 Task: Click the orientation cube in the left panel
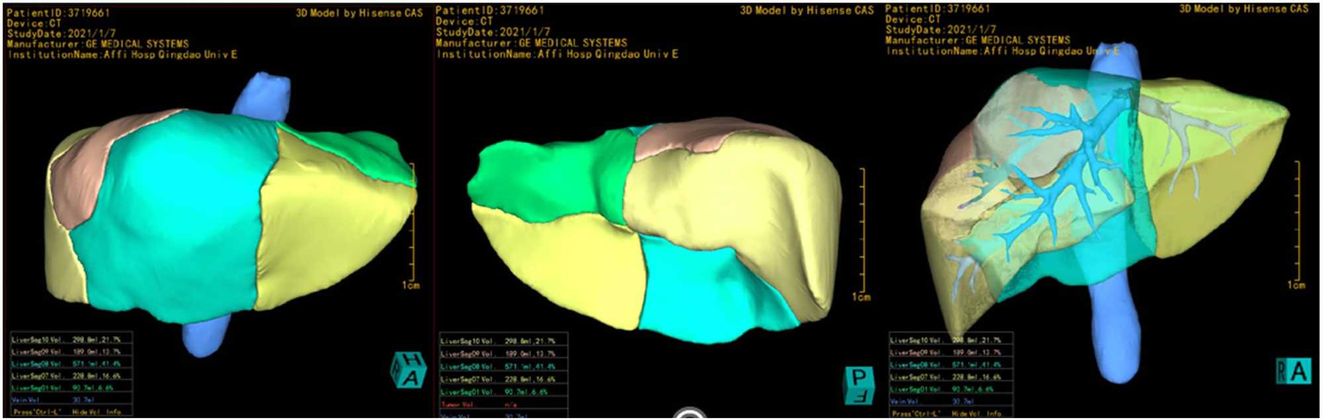[408, 370]
